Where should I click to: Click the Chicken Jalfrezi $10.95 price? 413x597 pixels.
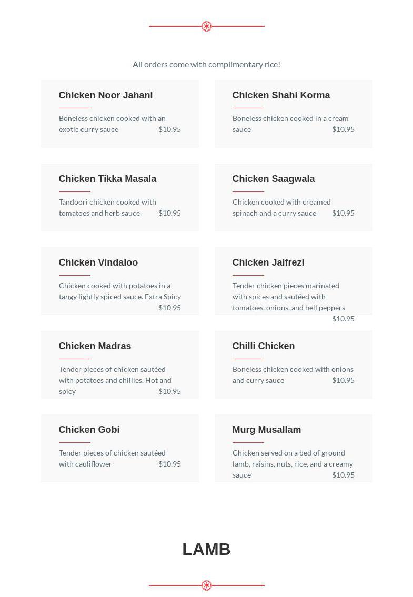click(343, 319)
